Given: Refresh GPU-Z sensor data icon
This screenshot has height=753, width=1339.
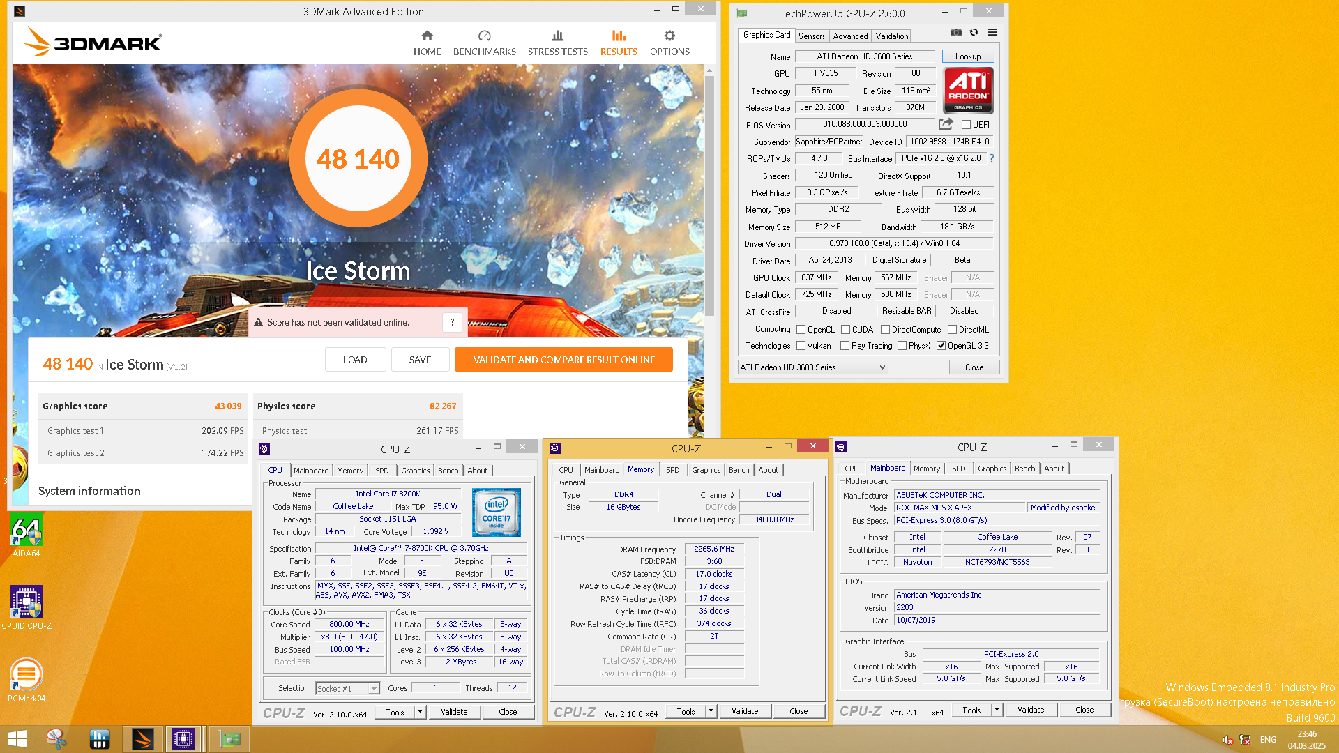Looking at the screenshot, I should (x=974, y=33).
